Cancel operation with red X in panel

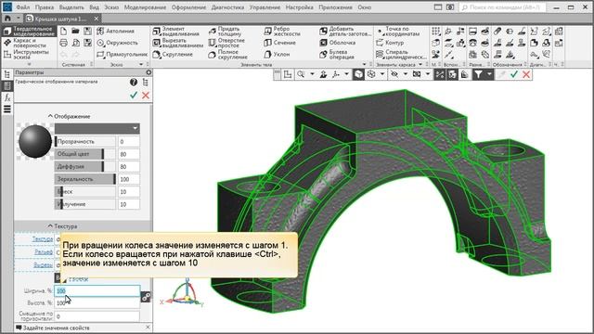(x=146, y=95)
